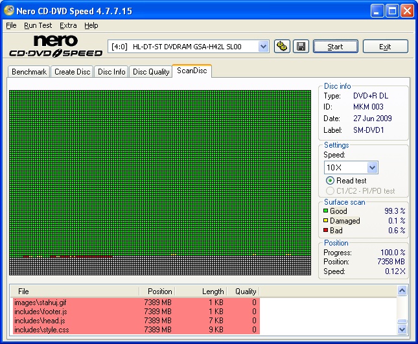This screenshot has height=344, width=418.
Task: Open the File menu
Action: (11, 25)
